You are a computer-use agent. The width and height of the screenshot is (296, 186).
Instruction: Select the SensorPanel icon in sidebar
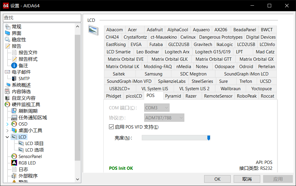click(14, 156)
